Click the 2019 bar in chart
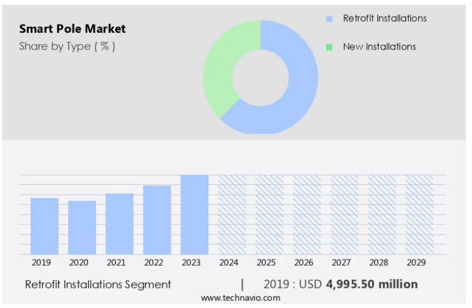 pyautogui.click(x=44, y=226)
